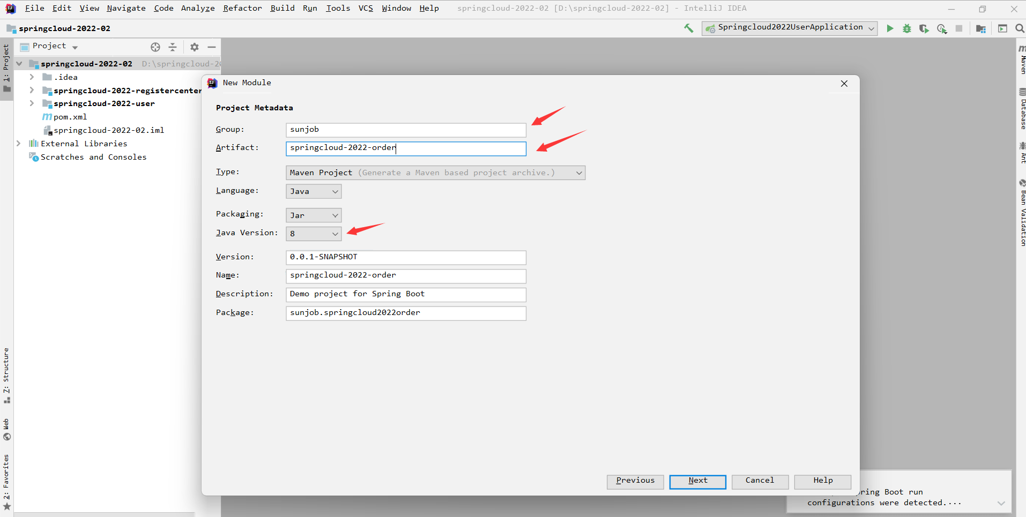Click the locate/select opened file target icon
The height and width of the screenshot is (517, 1026).
point(155,47)
